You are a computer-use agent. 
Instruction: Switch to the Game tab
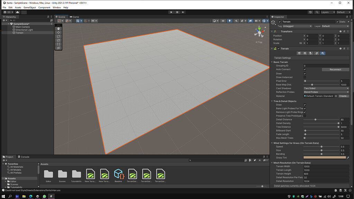click(74, 17)
